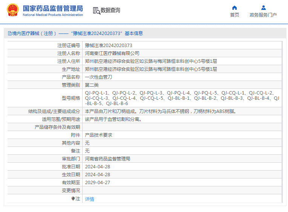Click 该产品用于血管切割和分离 text
Image resolution: width=288 pixels, height=212 pixels.
(x=113, y=119)
